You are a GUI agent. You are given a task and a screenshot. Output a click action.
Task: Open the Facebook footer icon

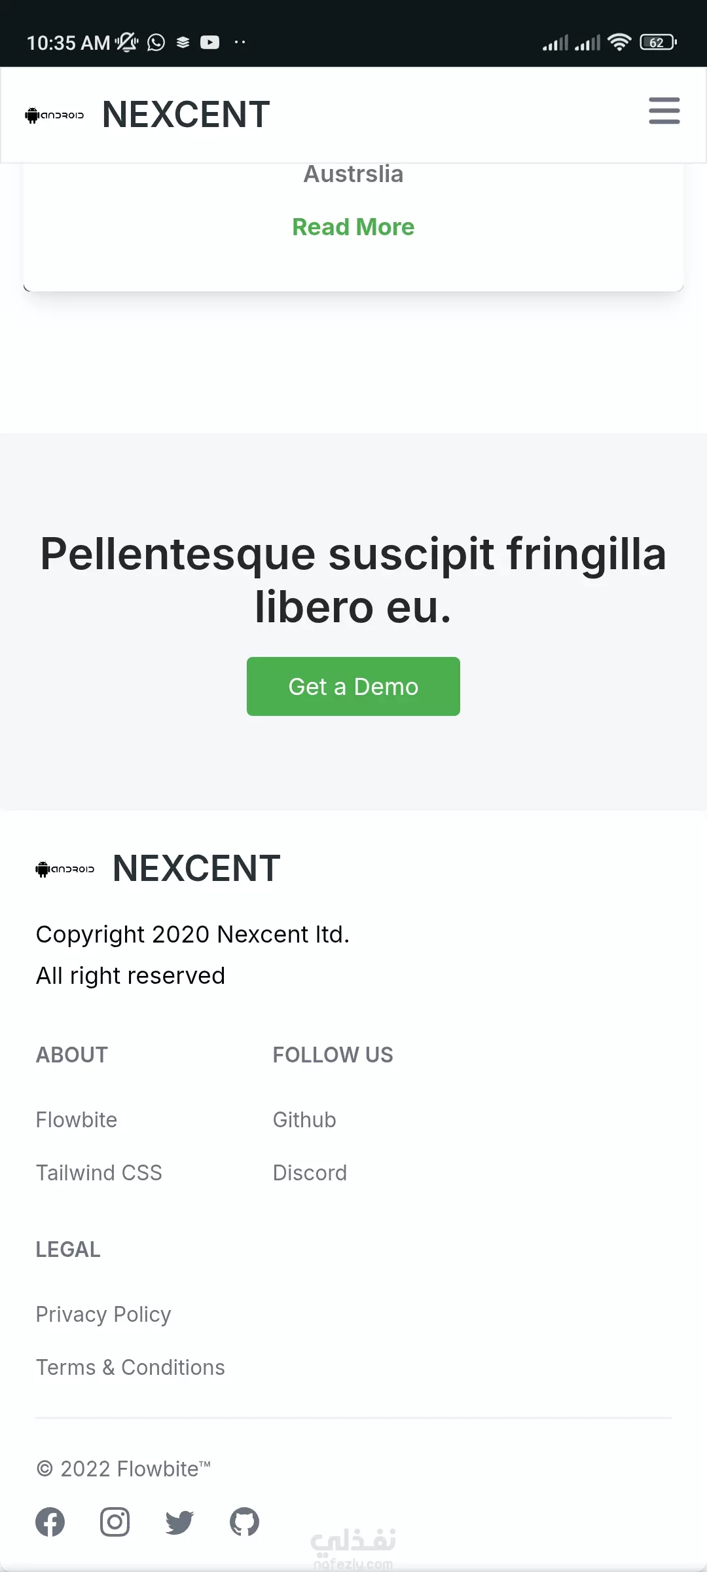coord(50,1522)
